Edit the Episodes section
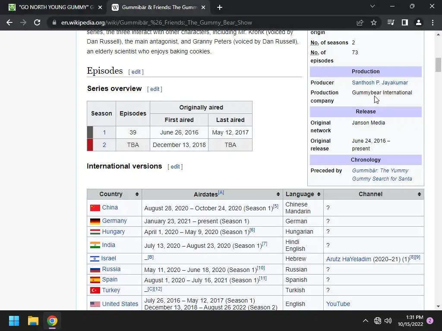442x331 pixels. [136, 72]
